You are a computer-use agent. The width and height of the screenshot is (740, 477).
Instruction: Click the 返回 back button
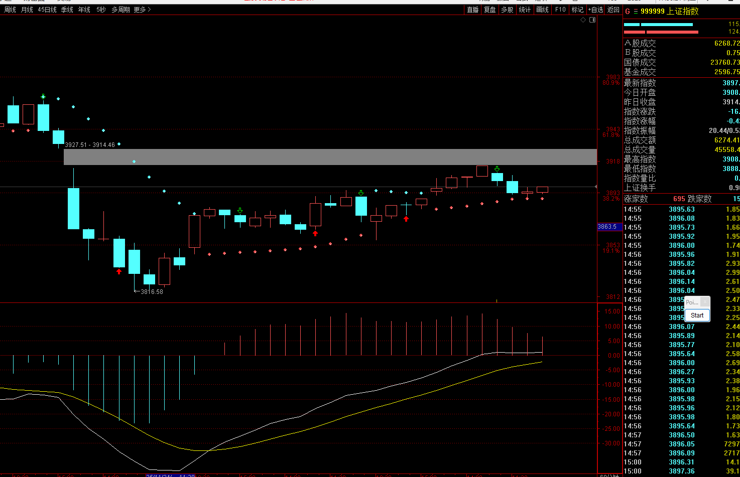pyautogui.click(x=613, y=10)
